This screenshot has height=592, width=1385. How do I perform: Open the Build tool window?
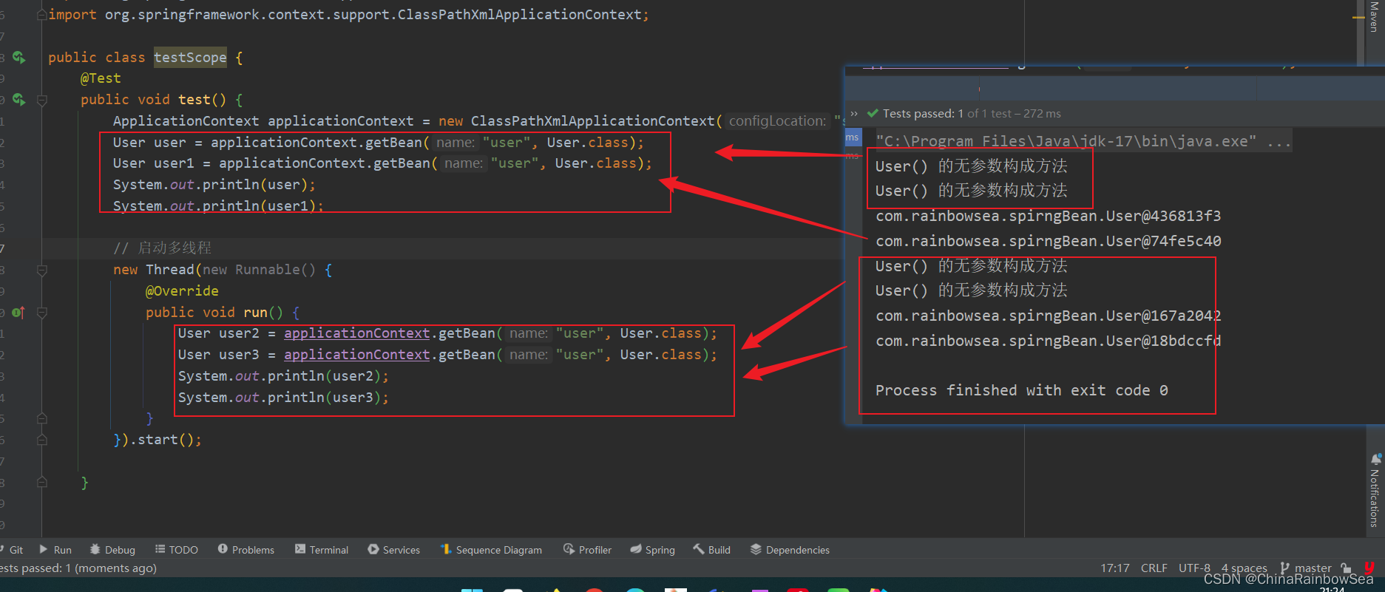[712, 550]
